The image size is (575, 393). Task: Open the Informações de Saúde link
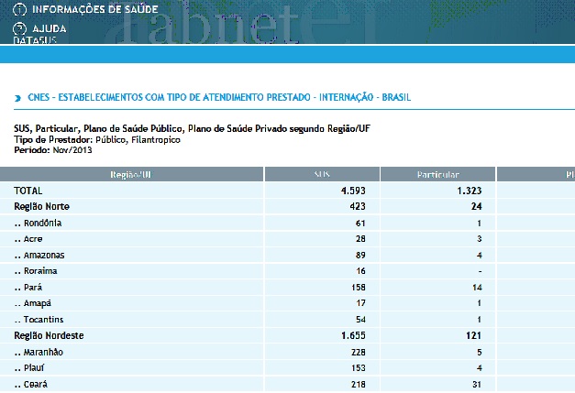(95, 9)
